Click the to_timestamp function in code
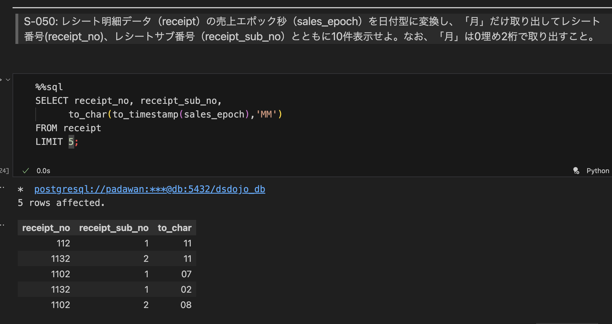 tap(145, 114)
